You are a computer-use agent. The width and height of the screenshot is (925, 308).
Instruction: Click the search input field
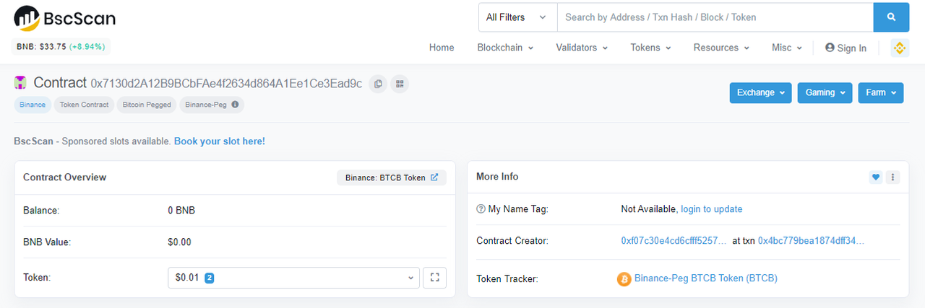point(715,17)
